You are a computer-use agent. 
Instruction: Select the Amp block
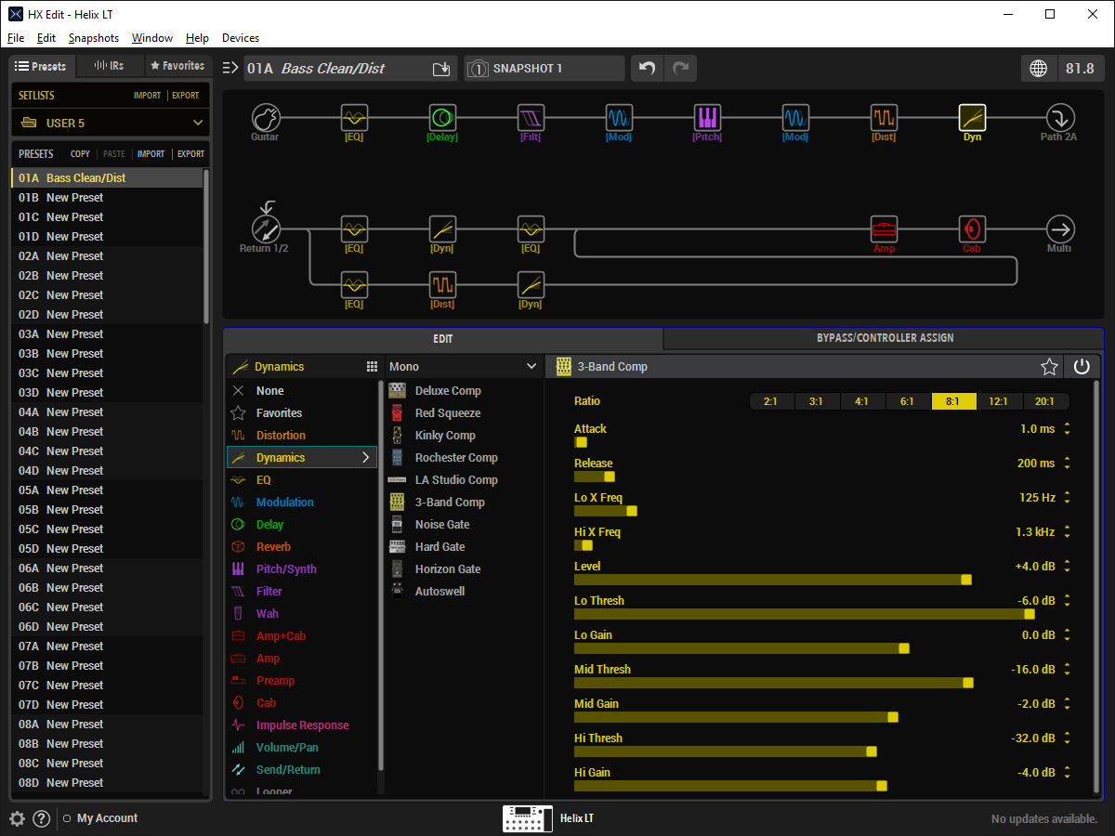[x=884, y=229]
